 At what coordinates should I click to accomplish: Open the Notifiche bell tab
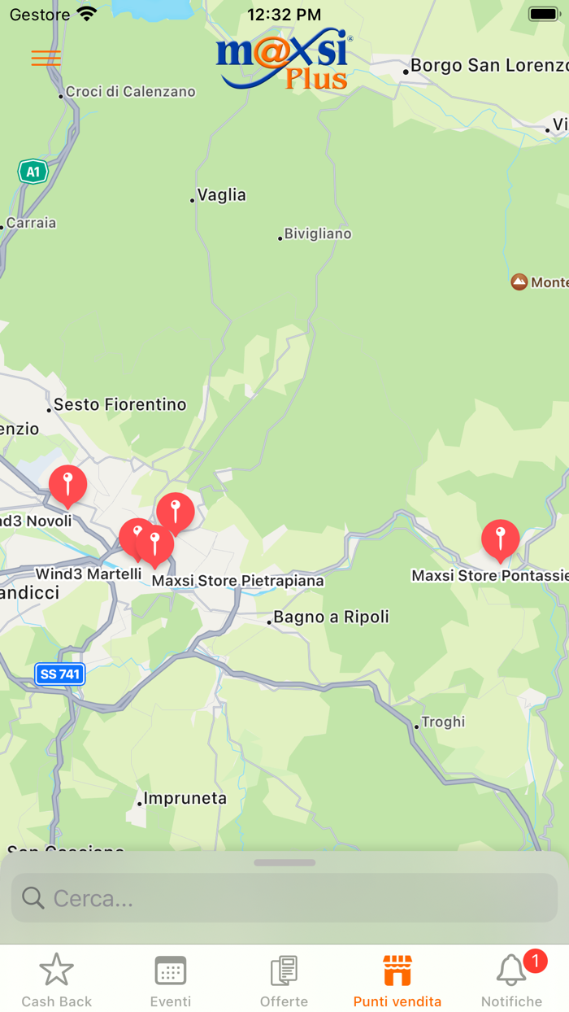click(x=511, y=979)
